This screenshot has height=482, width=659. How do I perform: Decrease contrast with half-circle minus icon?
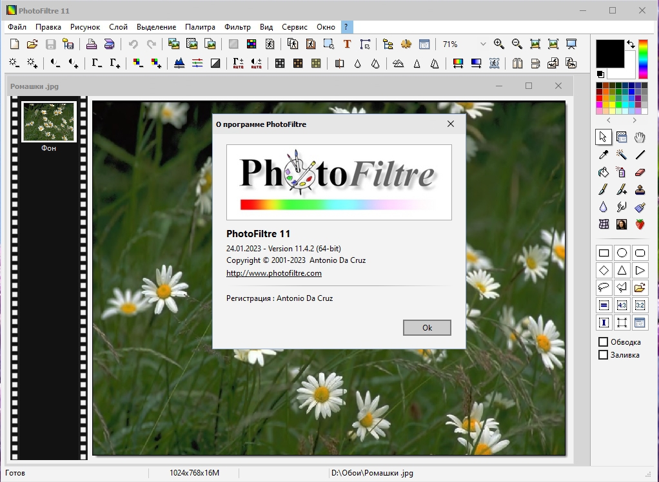(x=55, y=63)
